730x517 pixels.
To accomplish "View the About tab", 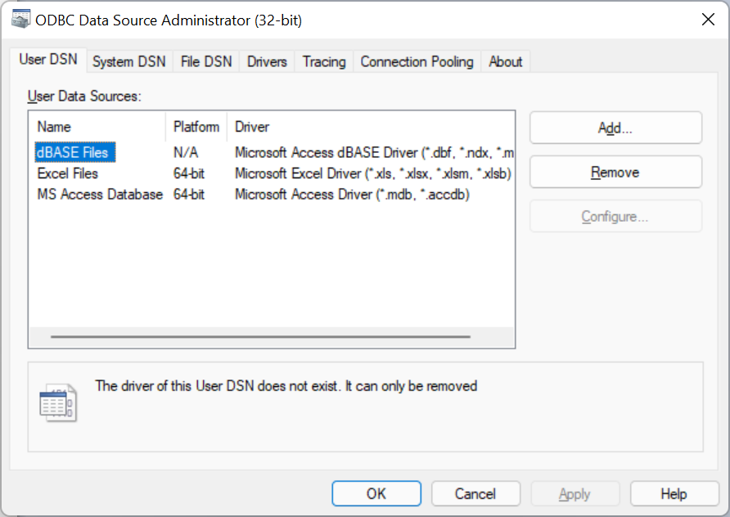I will point(506,61).
